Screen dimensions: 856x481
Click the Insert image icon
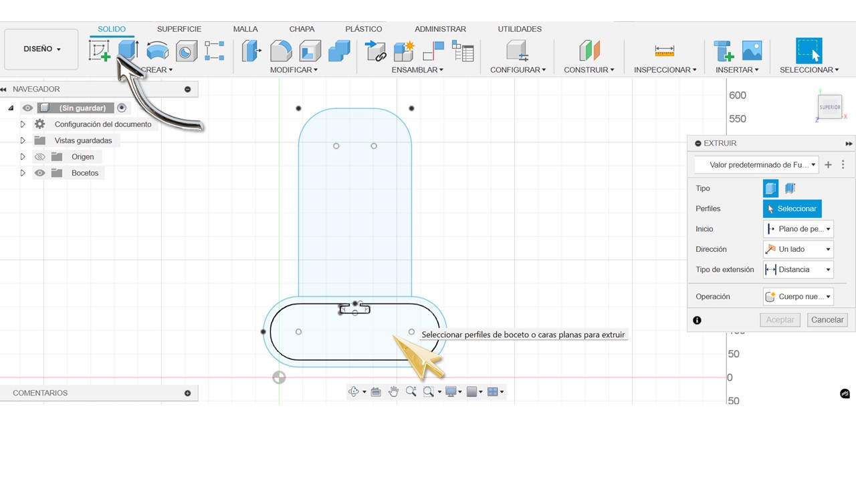tap(752, 51)
